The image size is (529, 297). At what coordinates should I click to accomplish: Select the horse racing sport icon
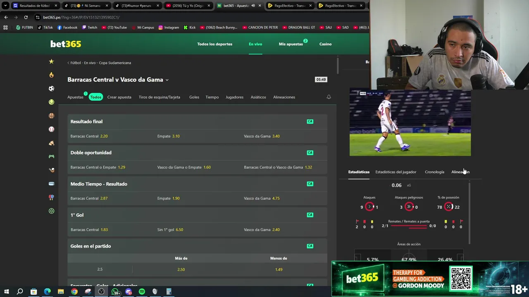pyautogui.click(x=51, y=143)
